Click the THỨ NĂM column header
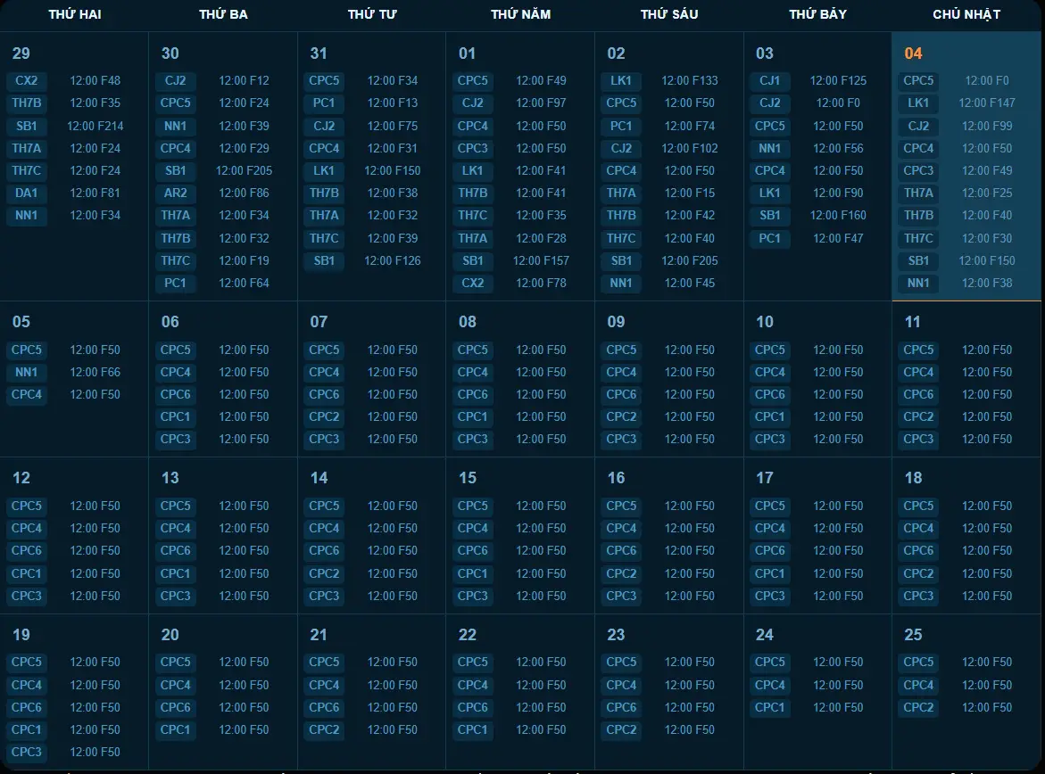The image size is (1045, 774). click(520, 14)
